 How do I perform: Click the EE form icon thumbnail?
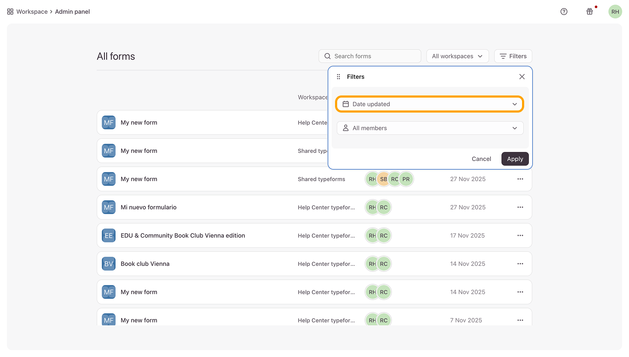[x=109, y=235]
